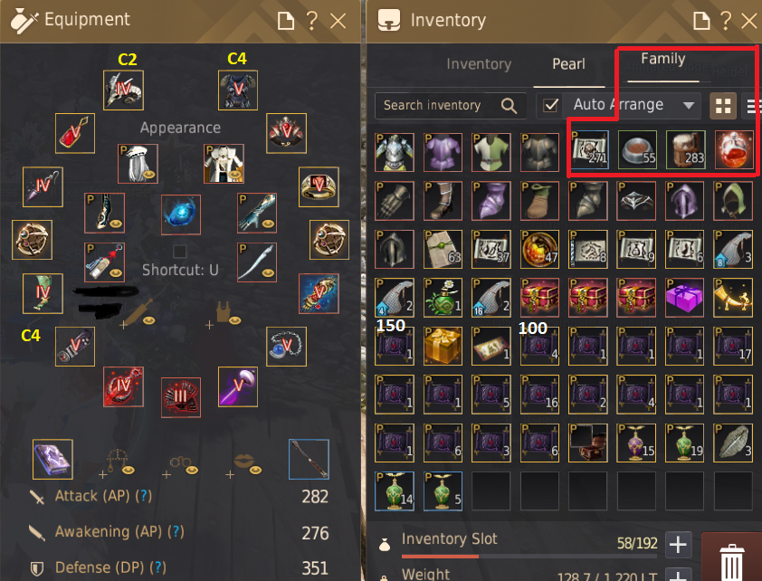Click the blue crystal orb slot
Image resolution: width=762 pixels, height=581 pixels.
pyautogui.click(x=180, y=214)
